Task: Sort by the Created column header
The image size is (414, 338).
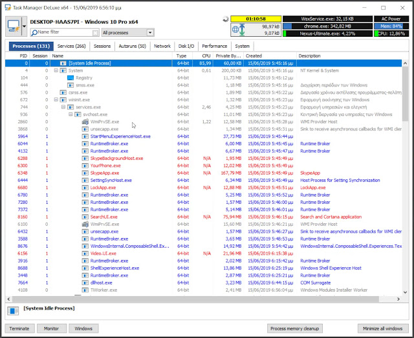Action: (270, 56)
